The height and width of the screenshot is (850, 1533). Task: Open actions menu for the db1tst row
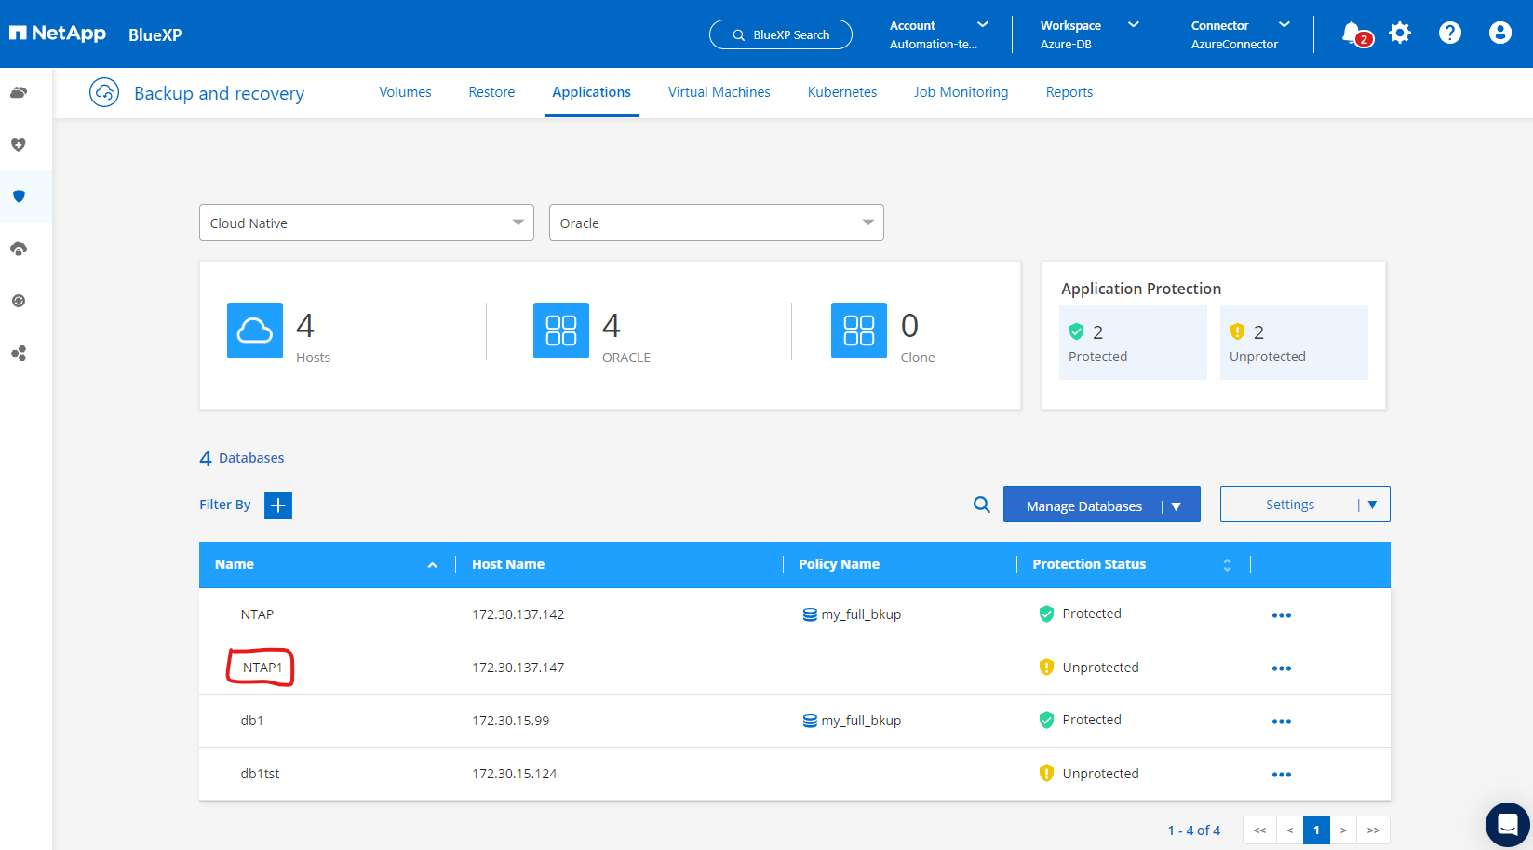click(1281, 775)
